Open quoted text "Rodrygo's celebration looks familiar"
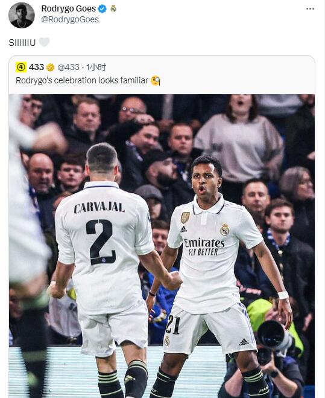 coord(82,80)
